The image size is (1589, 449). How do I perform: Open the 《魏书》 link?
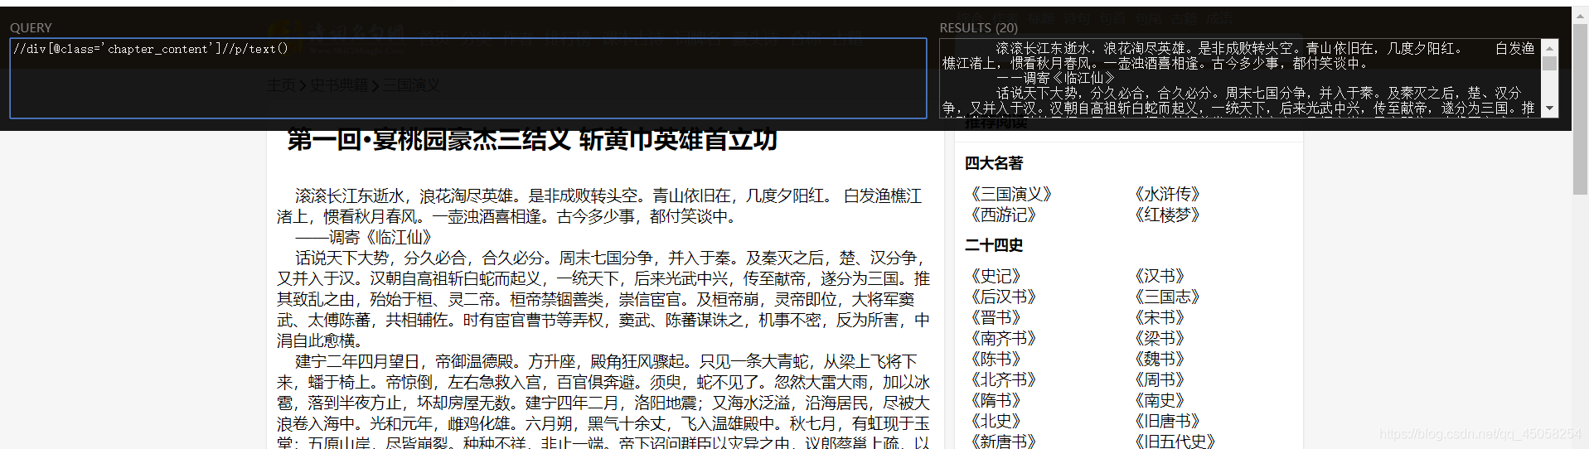(1160, 359)
